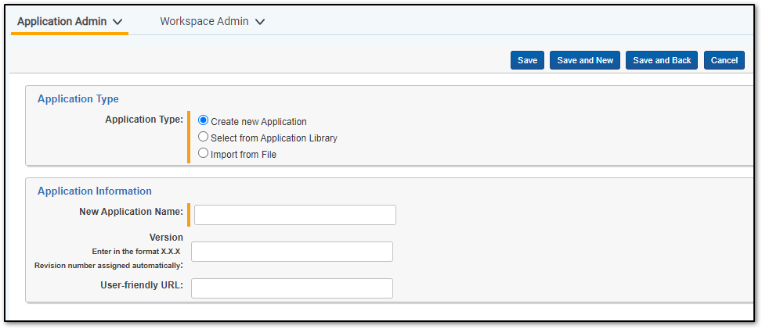Screen dimensions: 762x329
Task: Select the Import from File radio
Action: click(x=203, y=154)
